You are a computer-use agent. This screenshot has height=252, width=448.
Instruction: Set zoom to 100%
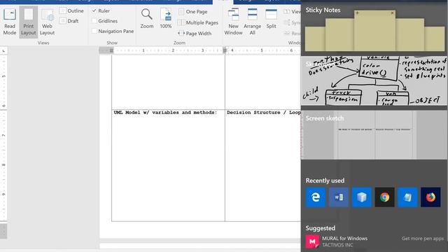(166, 19)
